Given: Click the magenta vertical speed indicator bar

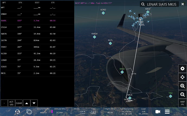Looking at the screenshot, I should (x=52, y=111).
